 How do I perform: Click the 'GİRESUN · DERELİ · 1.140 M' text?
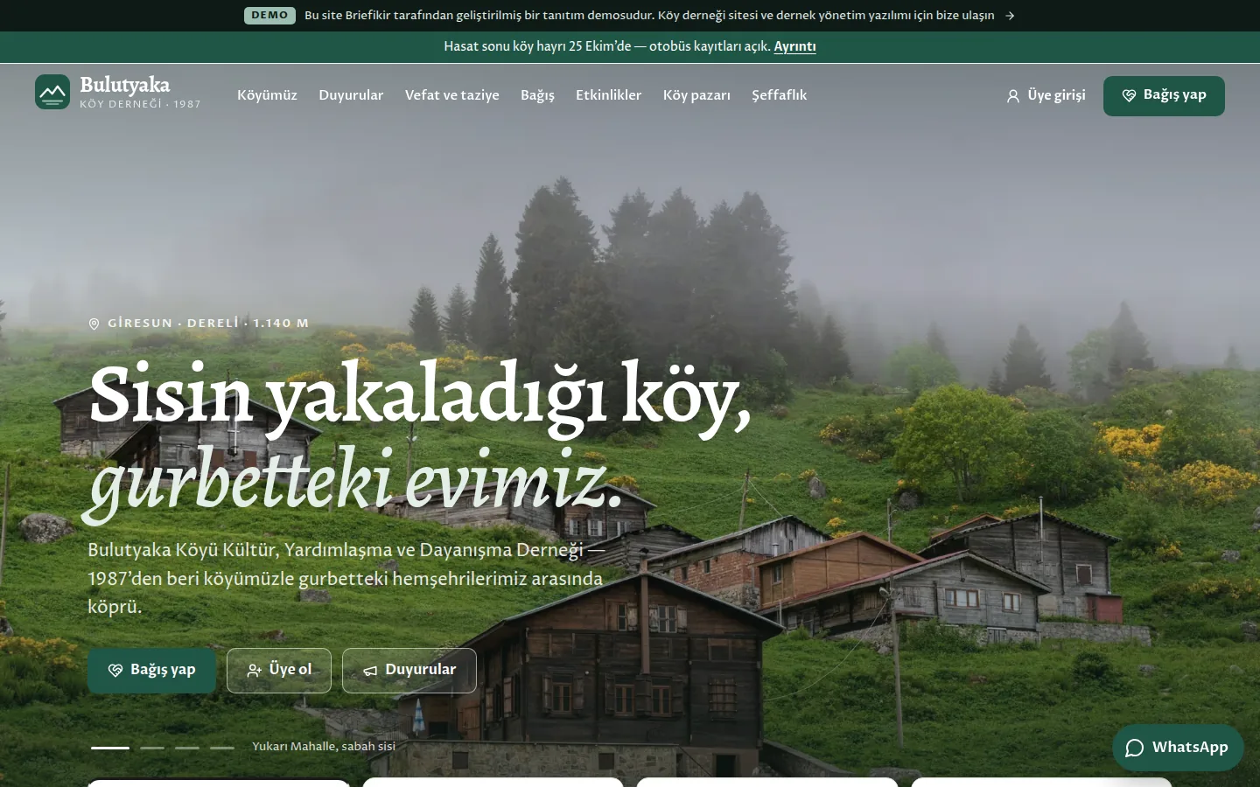[208, 324]
